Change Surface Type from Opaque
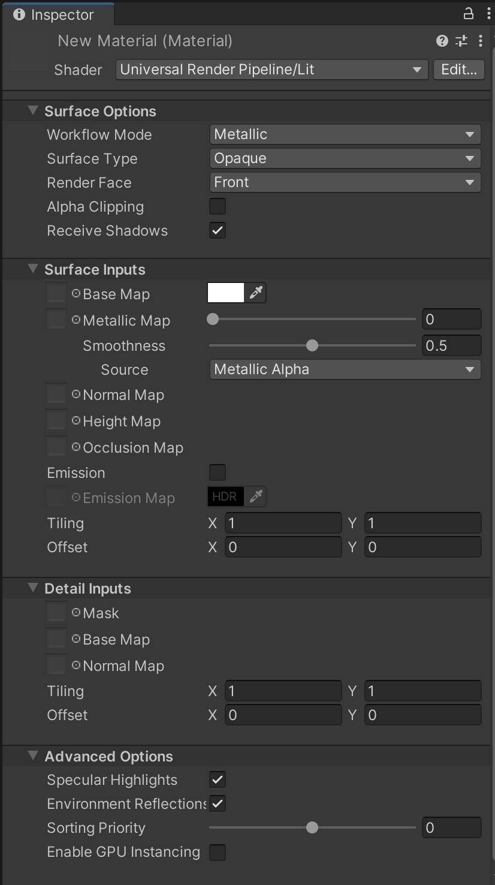 (345, 158)
